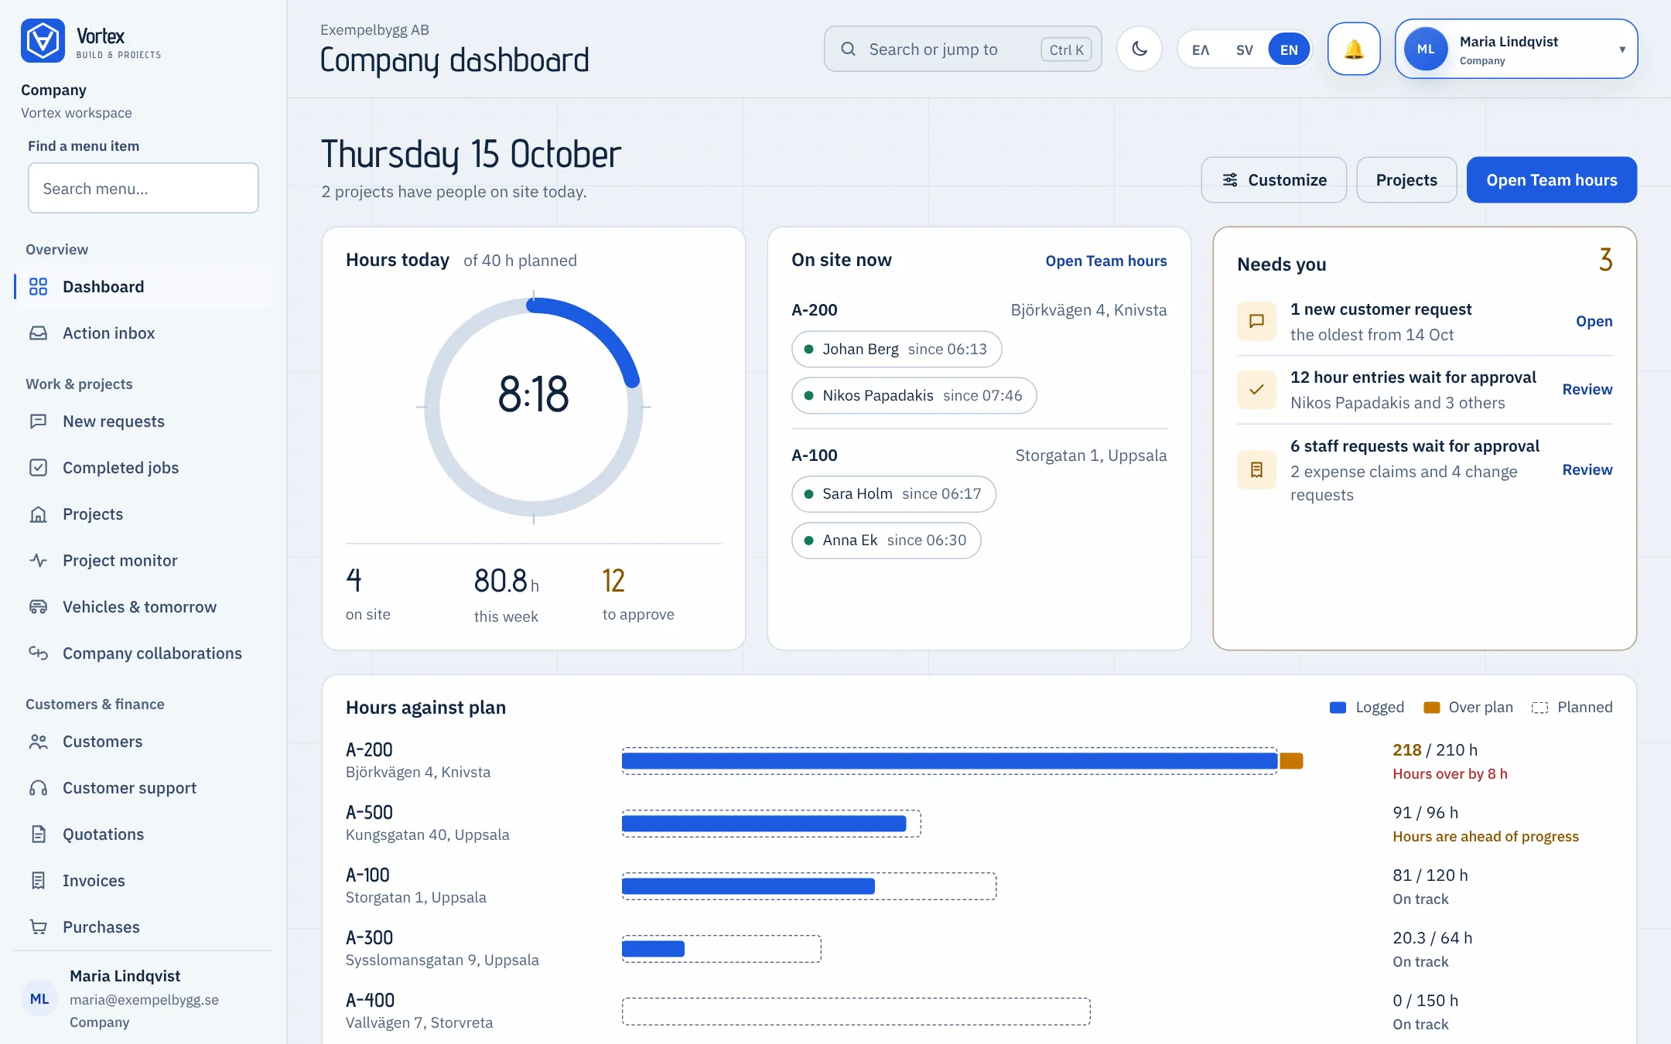Click the staff requests receipt icon

pyautogui.click(x=1256, y=470)
